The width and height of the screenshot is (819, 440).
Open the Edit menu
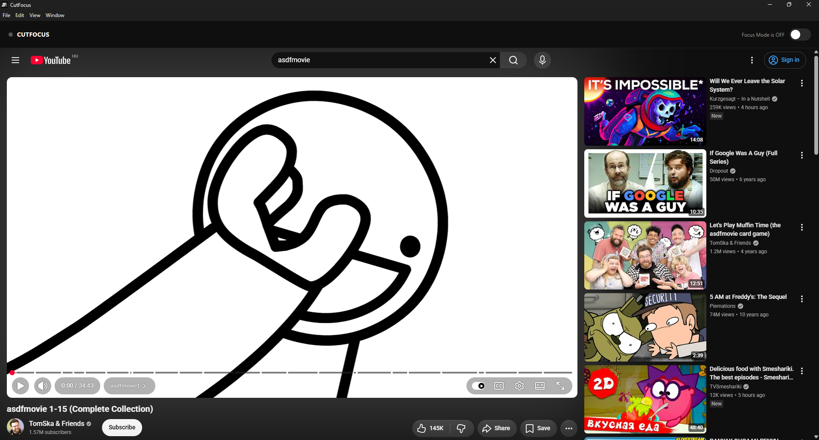coord(20,15)
